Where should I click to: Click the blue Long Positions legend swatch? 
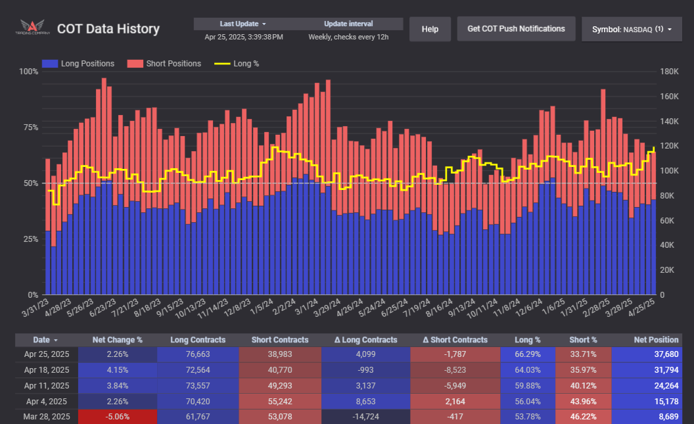[x=49, y=64]
